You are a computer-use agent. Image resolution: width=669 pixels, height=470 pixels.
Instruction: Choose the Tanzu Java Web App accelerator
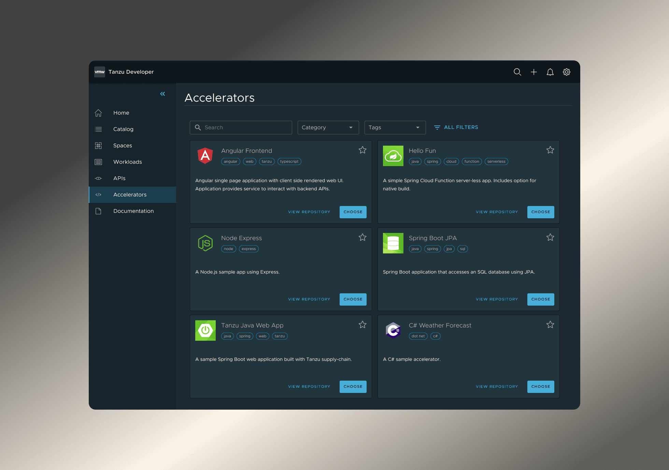(x=353, y=386)
